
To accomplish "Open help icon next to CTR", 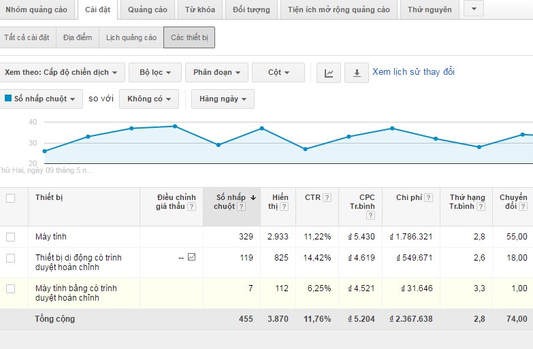I will tap(327, 197).
